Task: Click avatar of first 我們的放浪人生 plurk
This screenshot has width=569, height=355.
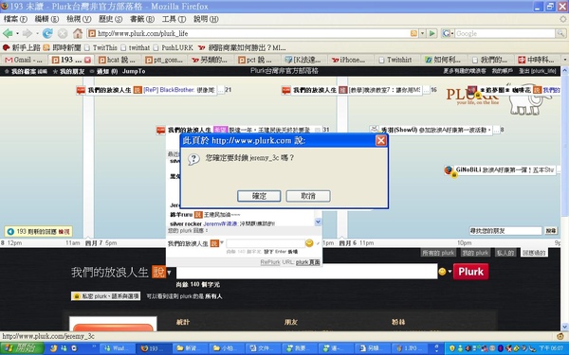Action: [81, 90]
